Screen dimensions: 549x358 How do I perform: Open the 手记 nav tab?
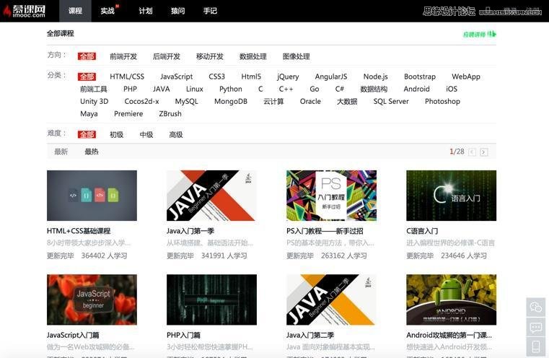210,11
